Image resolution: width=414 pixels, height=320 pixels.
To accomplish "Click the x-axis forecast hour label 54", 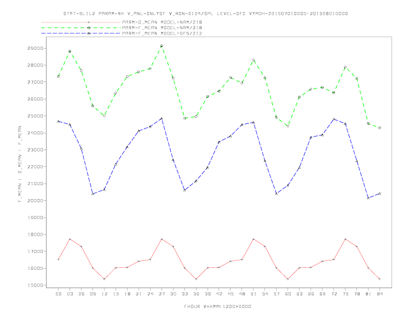I will click(265, 294).
